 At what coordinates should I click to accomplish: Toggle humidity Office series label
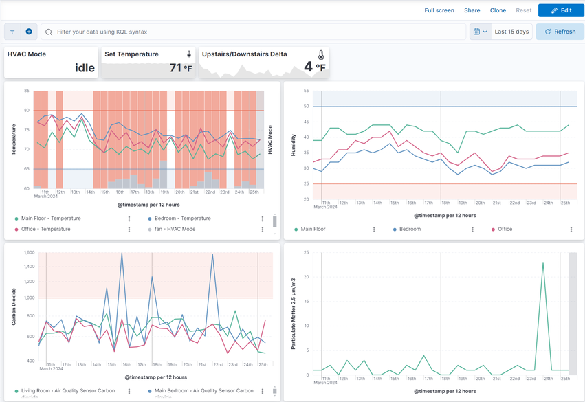(x=505, y=229)
